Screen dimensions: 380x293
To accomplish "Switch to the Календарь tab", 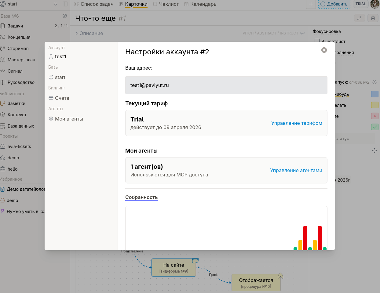I will 200,4.
